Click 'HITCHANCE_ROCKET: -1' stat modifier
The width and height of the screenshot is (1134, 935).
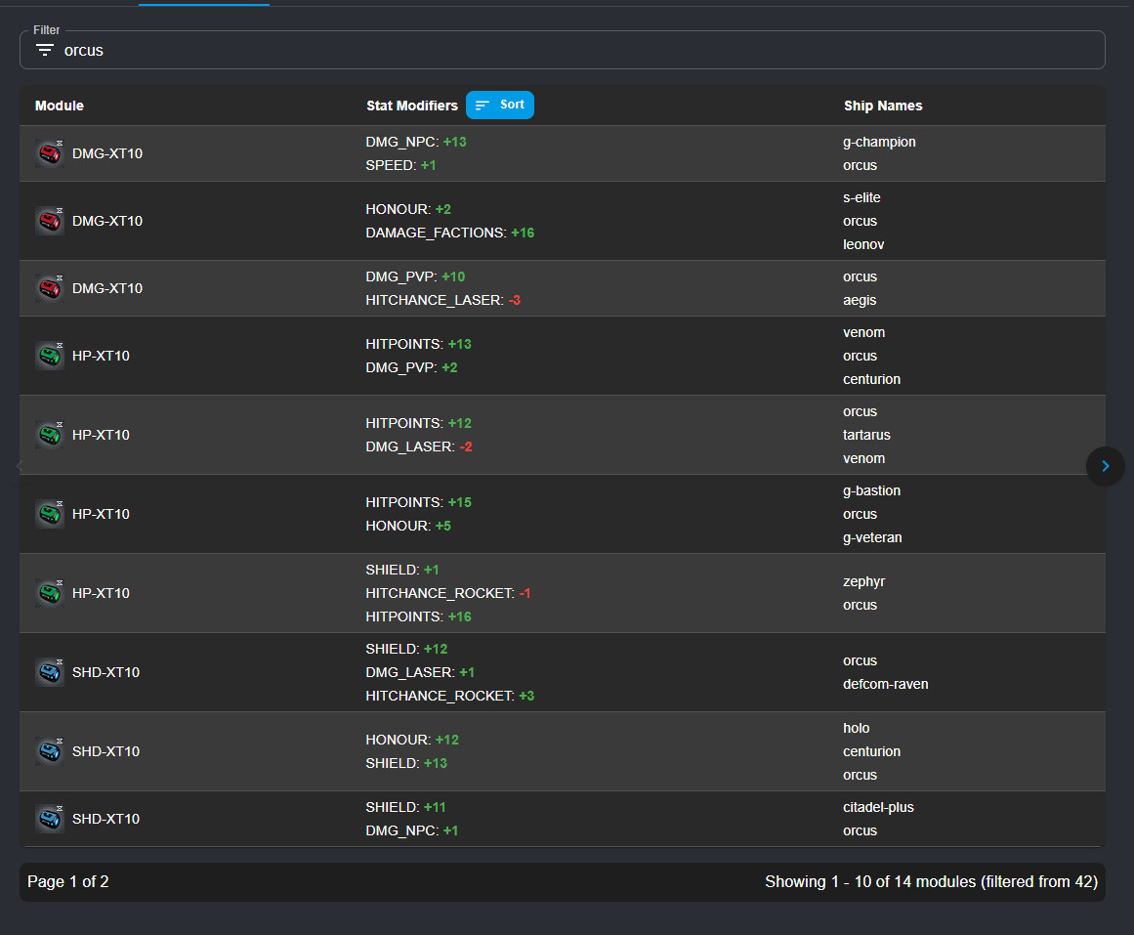click(x=447, y=593)
